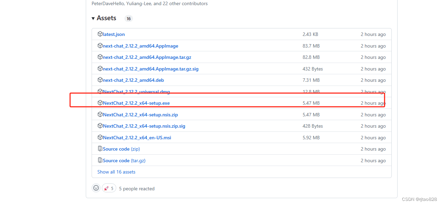Download NextChat_2.12.2_x64-setup.nsis.zip.sig
The image size is (442, 205).
pyautogui.click(x=144, y=126)
